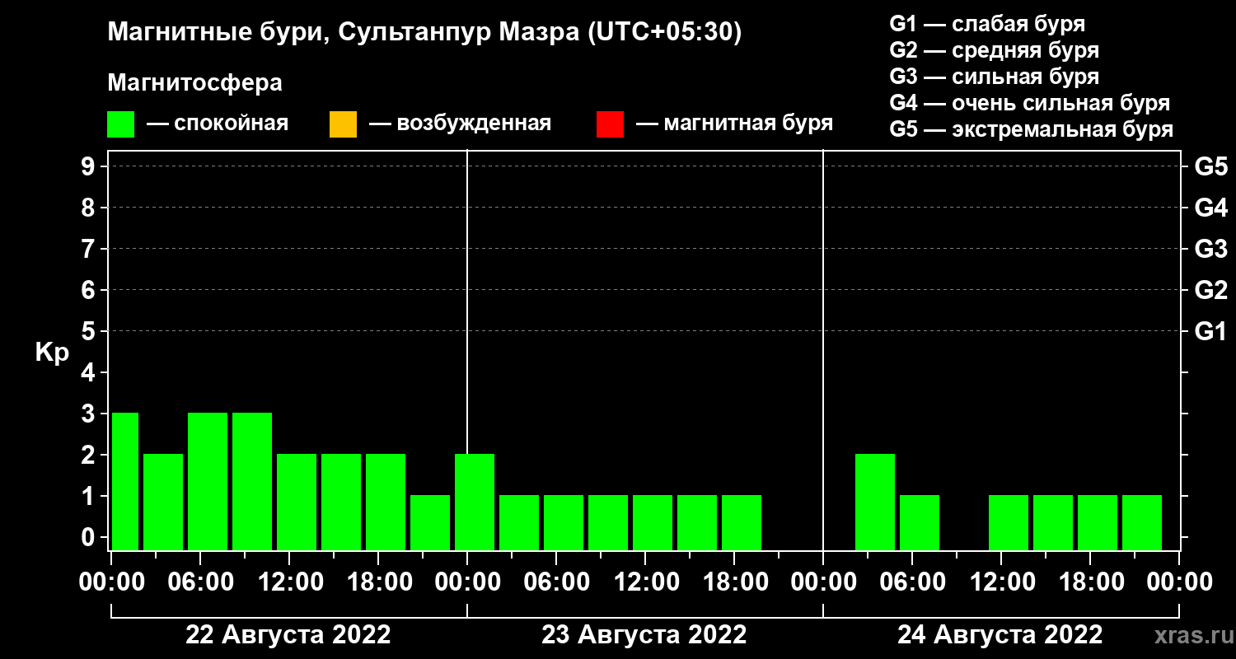This screenshot has width=1236, height=659.
Task: Click the '12:00' time label on 24 August
Action: (1001, 582)
